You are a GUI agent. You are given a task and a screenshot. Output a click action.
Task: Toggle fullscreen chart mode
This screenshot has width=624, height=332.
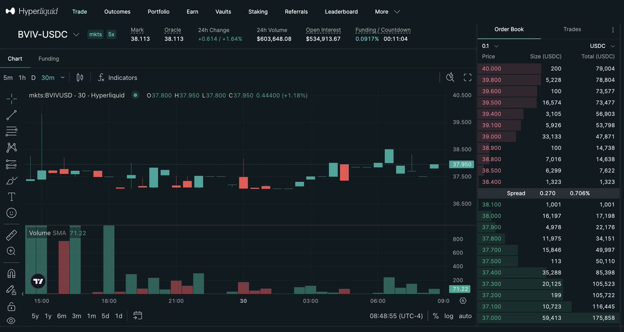[x=467, y=77]
